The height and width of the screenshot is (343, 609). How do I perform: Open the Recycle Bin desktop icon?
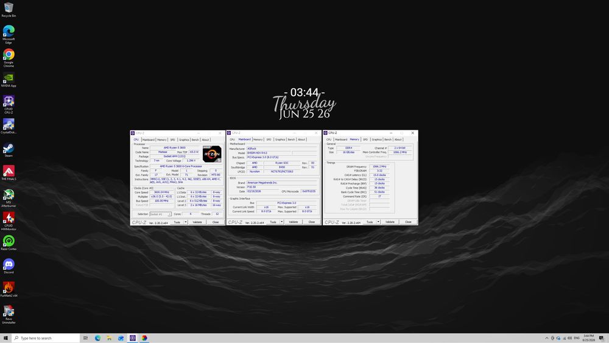point(9,9)
